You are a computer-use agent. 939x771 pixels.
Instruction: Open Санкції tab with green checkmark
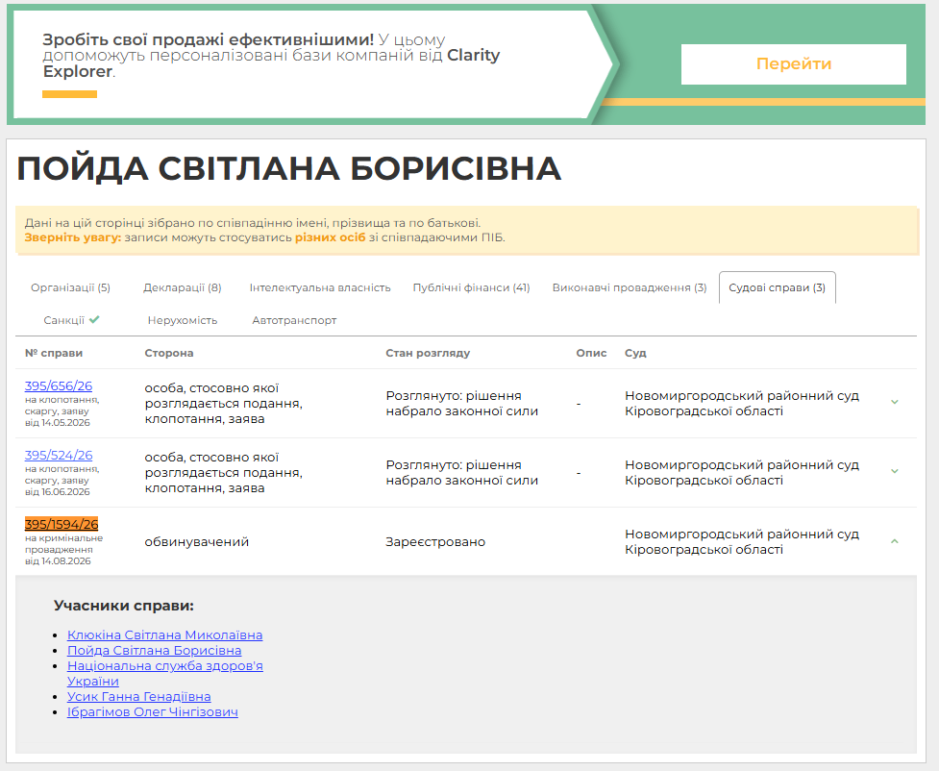pos(71,320)
